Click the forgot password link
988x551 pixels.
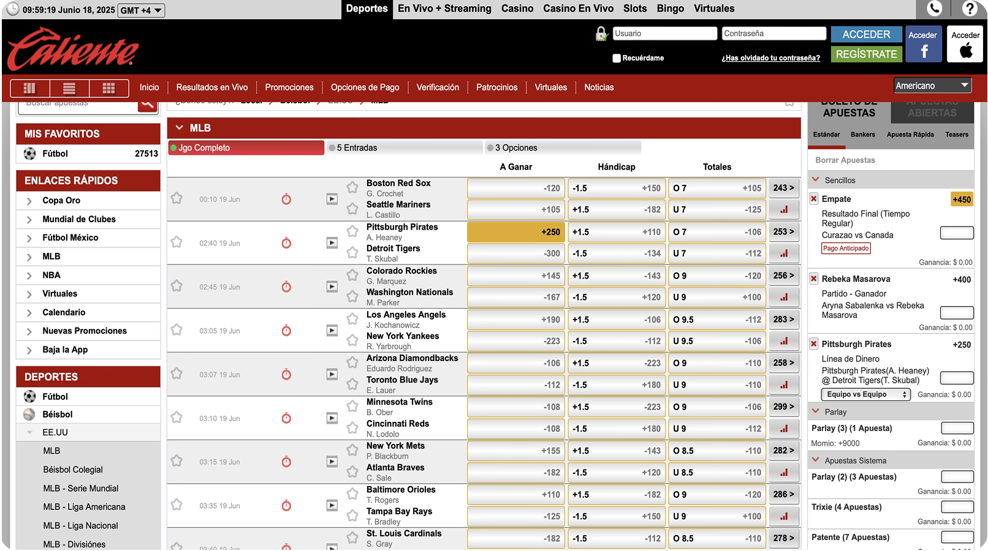pos(770,58)
